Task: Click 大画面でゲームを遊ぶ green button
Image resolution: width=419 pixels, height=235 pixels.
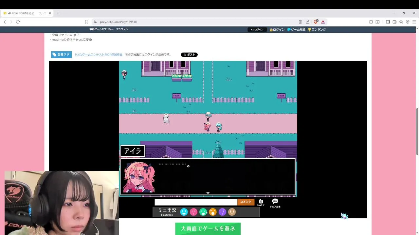Action: point(208,228)
